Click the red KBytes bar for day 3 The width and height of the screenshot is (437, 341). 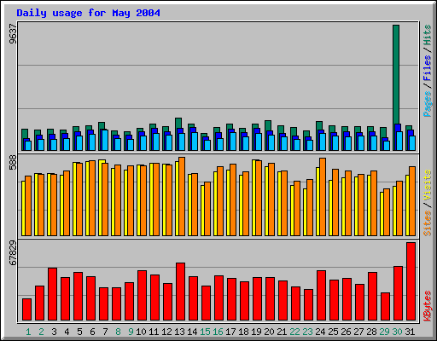pyautogui.click(x=52, y=294)
